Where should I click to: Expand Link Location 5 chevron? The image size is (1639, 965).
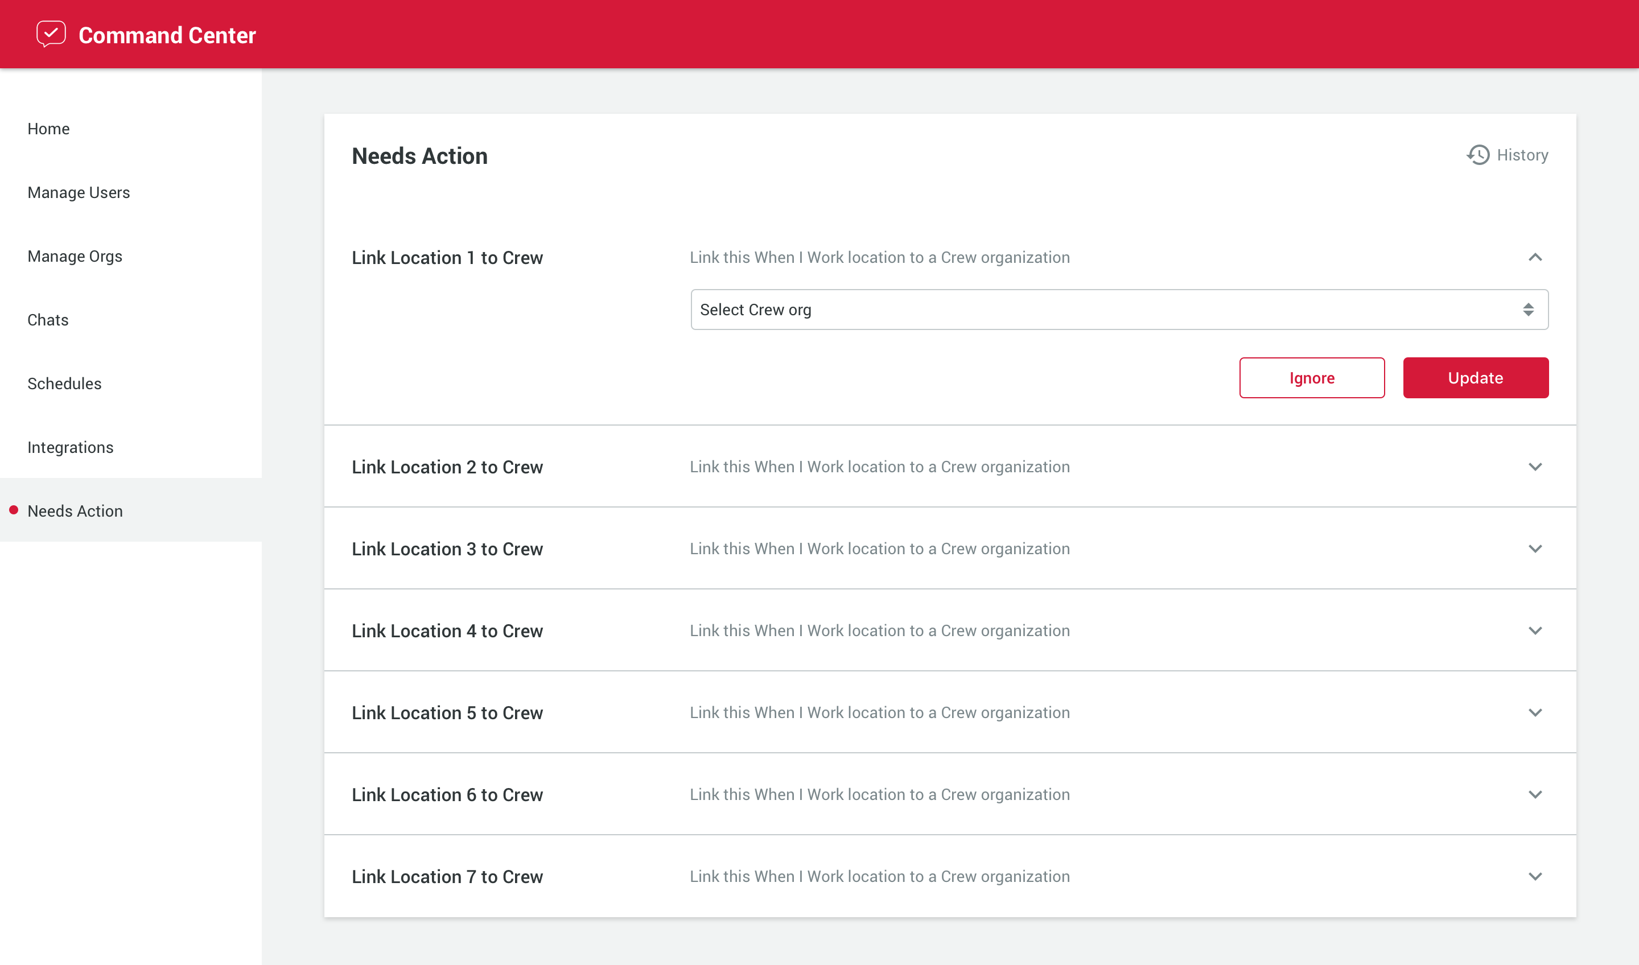(1535, 713)
